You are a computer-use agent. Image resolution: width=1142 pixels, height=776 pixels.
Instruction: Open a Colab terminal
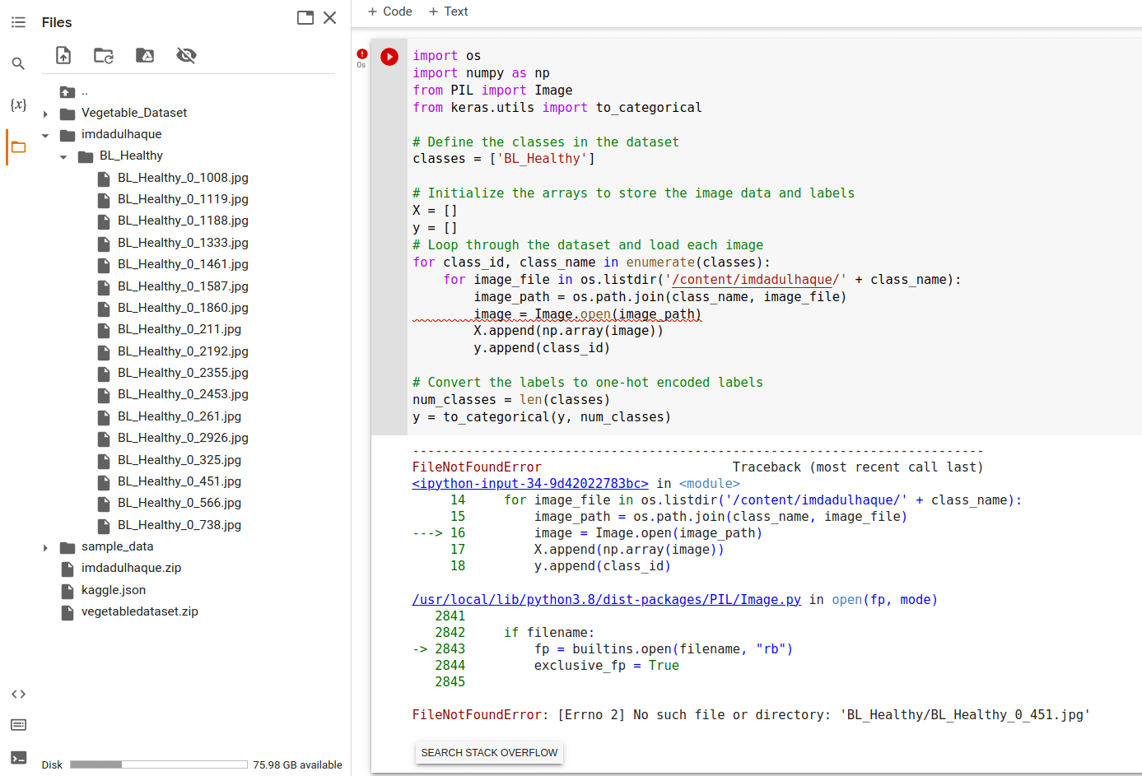(x=18, y=758)
